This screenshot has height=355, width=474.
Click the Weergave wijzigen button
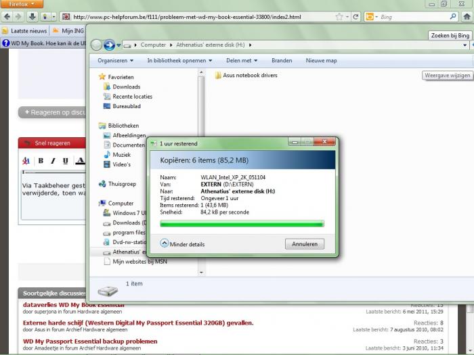point(448,76)
